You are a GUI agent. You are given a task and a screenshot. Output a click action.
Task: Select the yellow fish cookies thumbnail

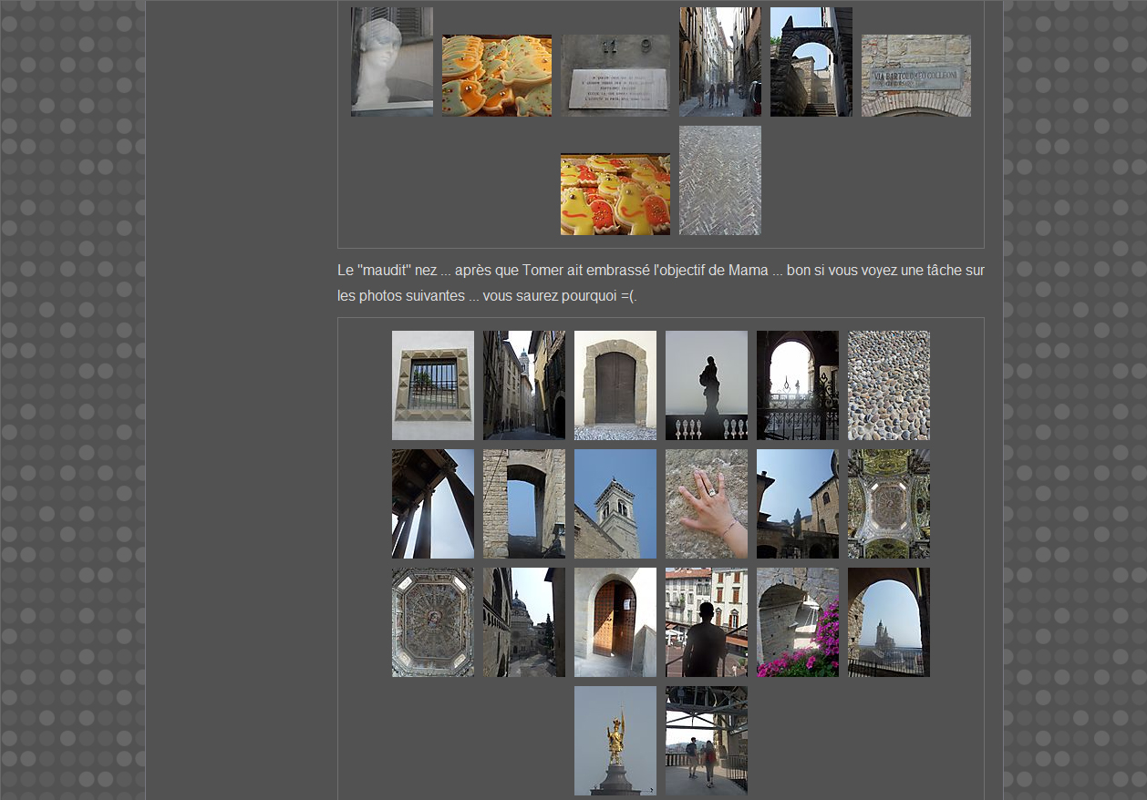click(615, 194)
